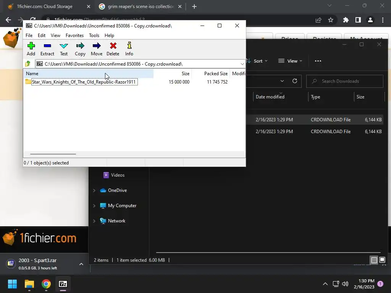
Task: Switch Explorer to details view layout
Action: (374, 260)
